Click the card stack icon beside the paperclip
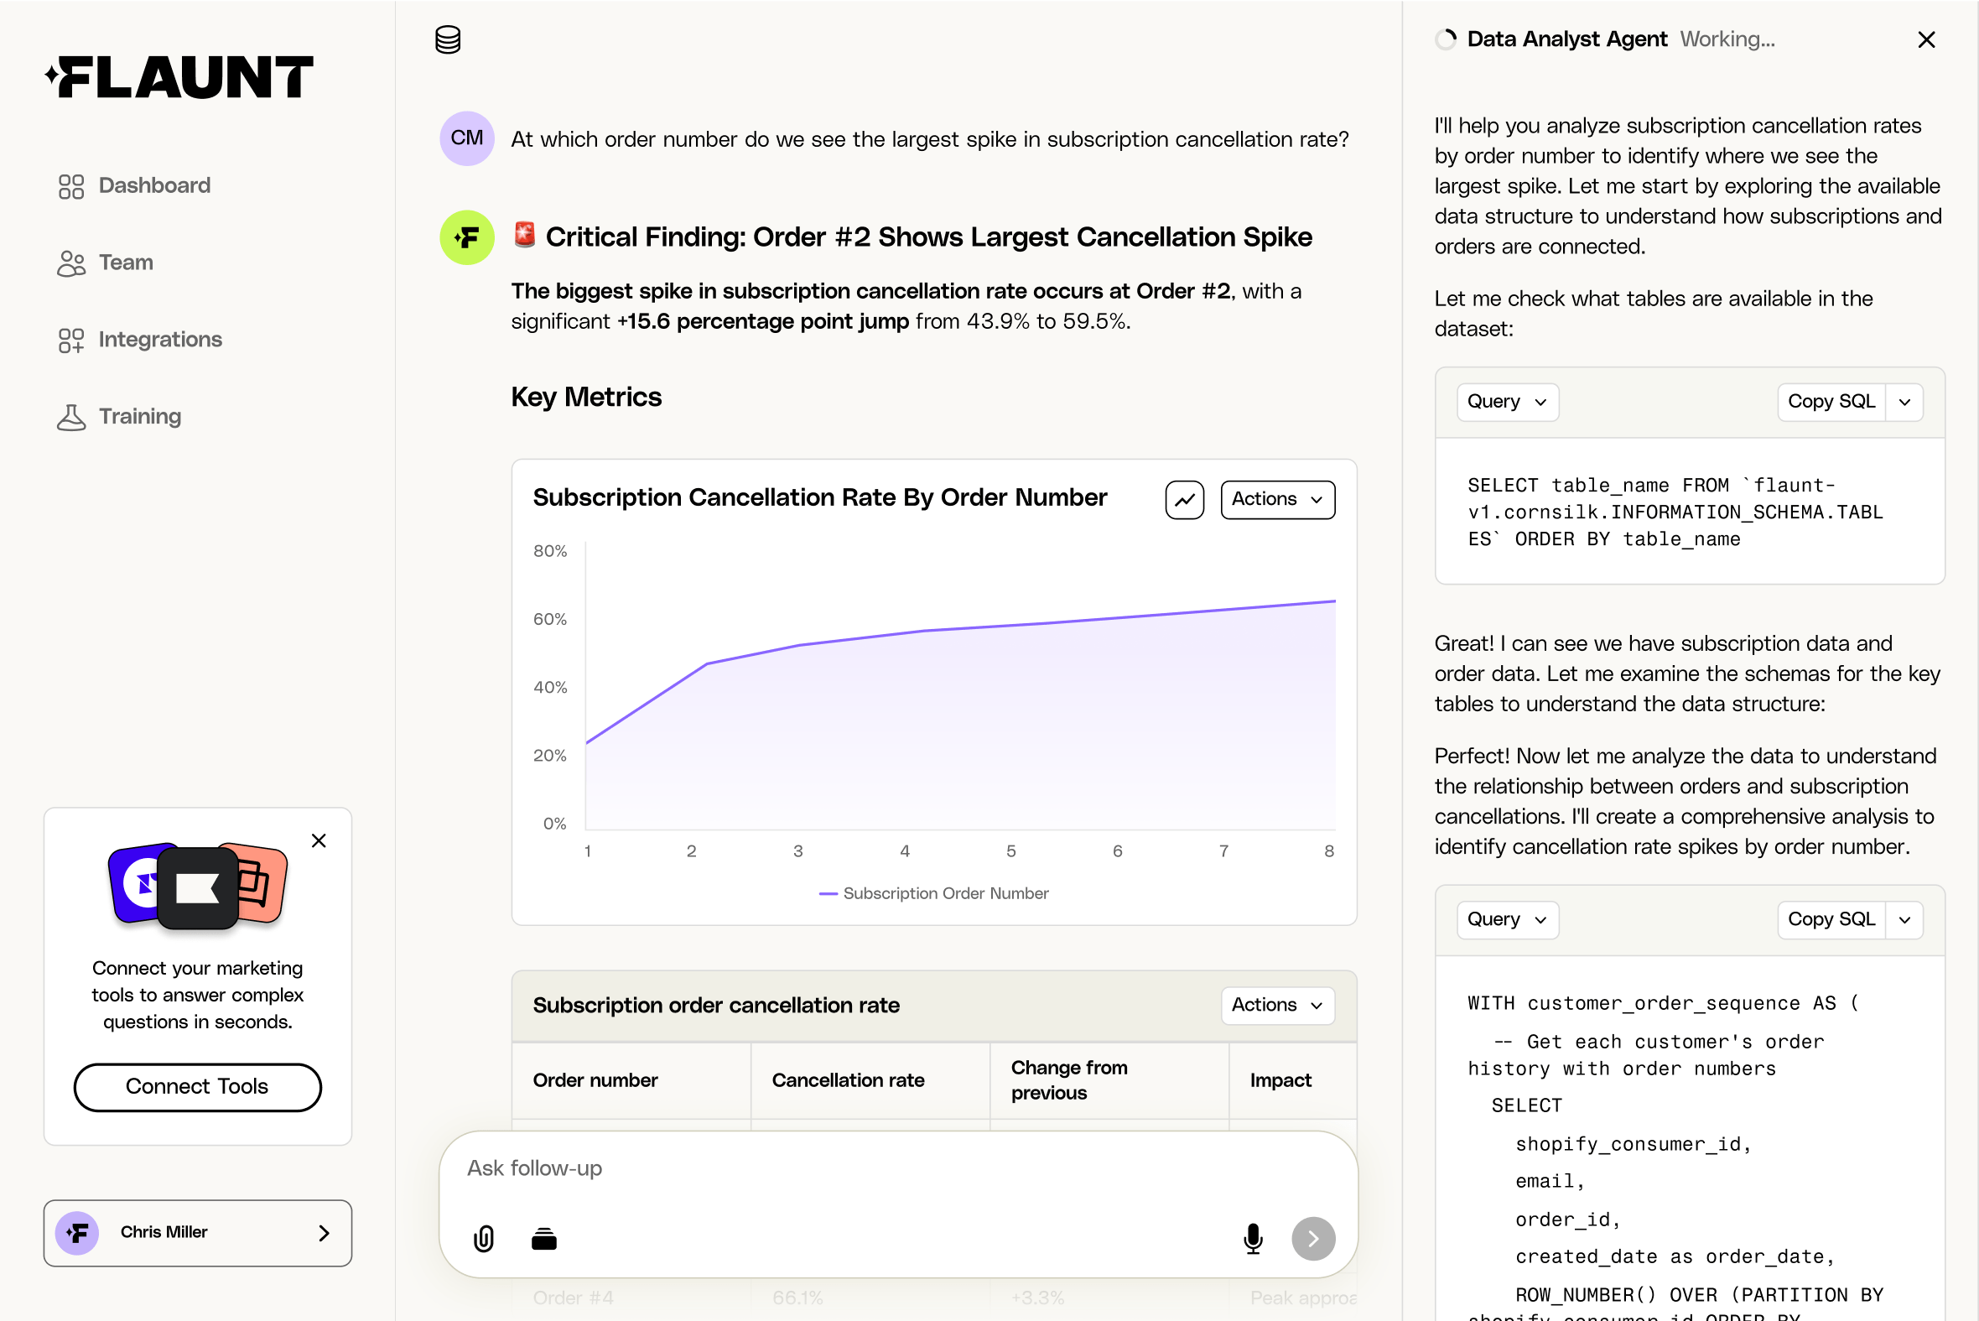This screenshot has height=1321, width=1979. (544, 1239)
